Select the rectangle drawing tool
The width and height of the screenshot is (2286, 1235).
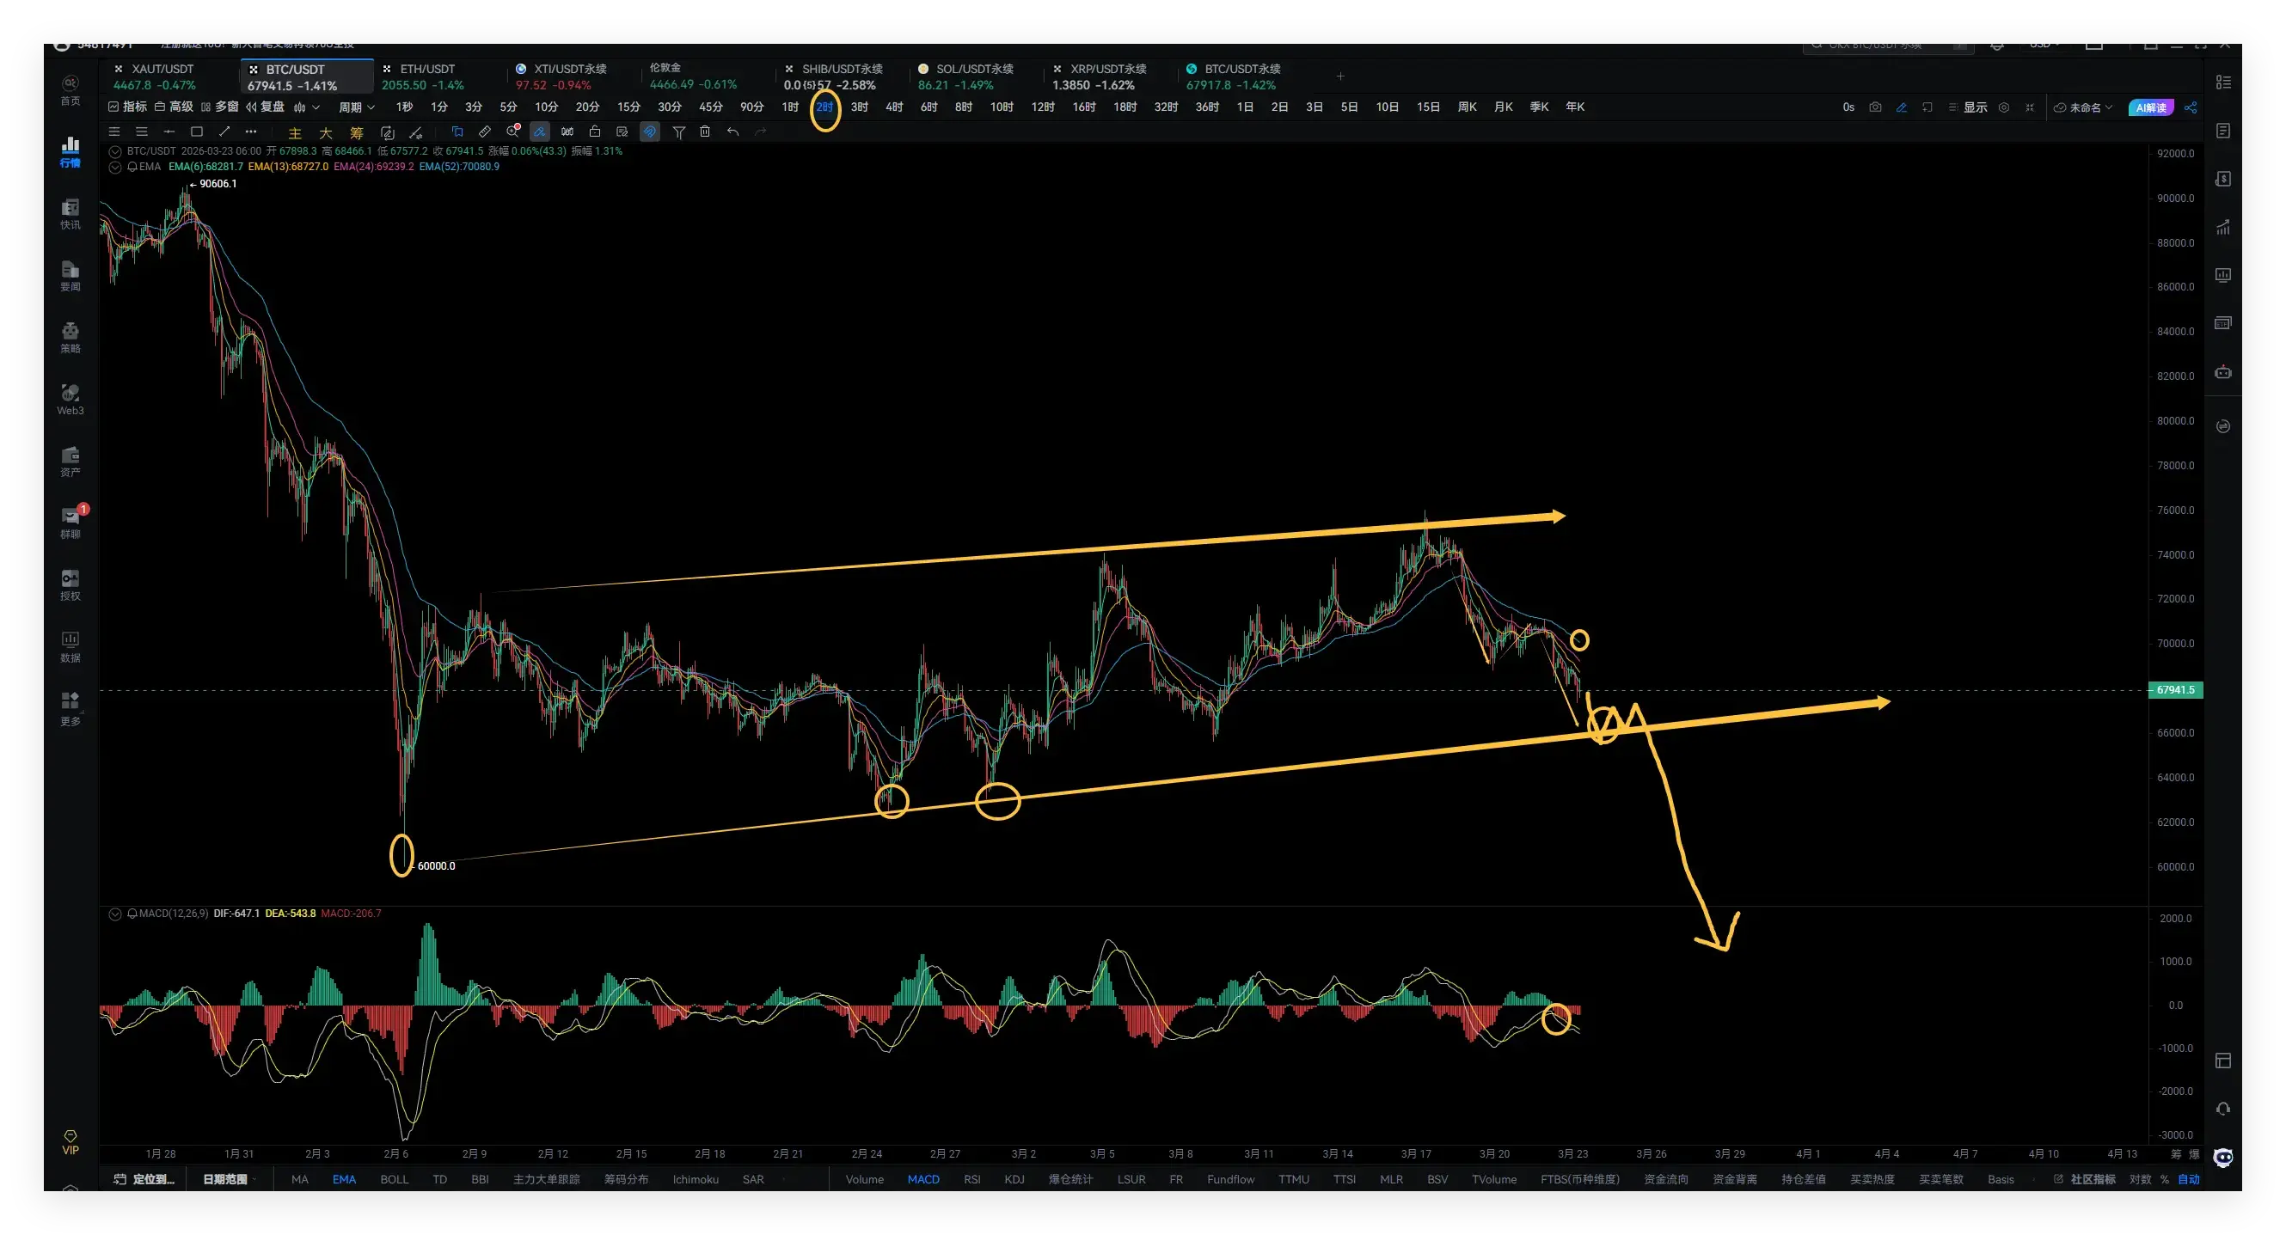tap(197, 132)
